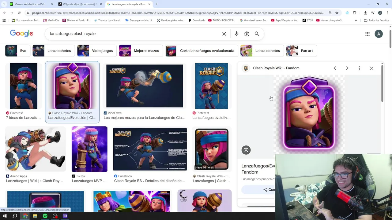Open Spotify from taskbar
This screenshot has width=392, height=220.
point(45,216)
